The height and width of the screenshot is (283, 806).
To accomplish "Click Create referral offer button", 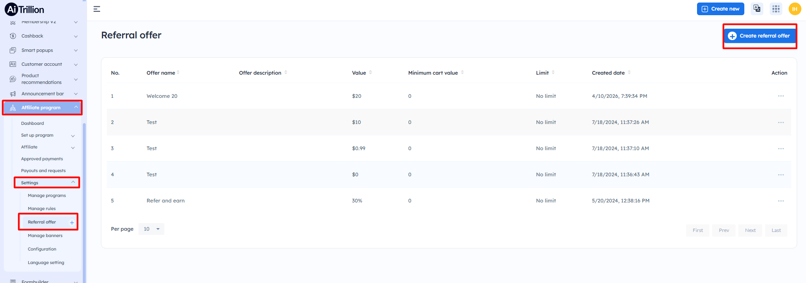I will pos(760,36).
